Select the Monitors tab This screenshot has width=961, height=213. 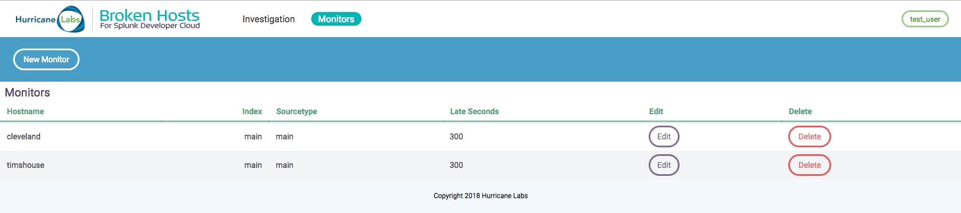tap(336, 19)
